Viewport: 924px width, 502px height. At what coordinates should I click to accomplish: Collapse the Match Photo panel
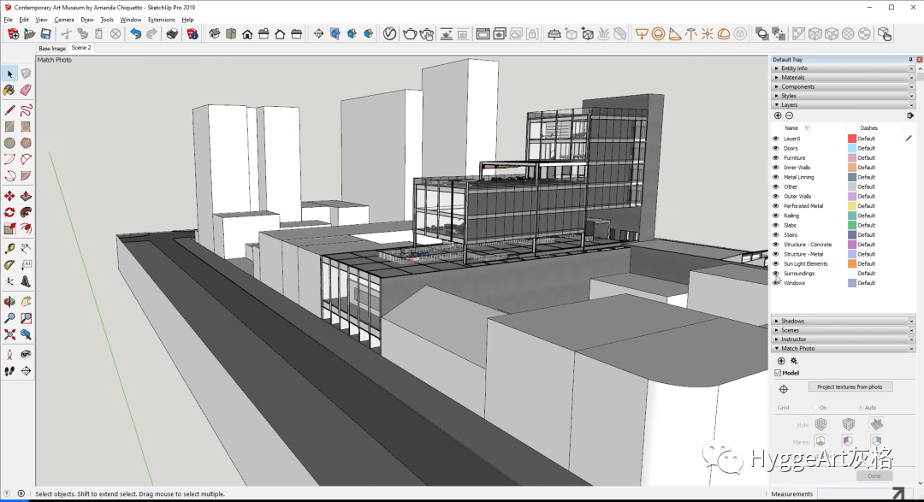click(x=844, y=348)
